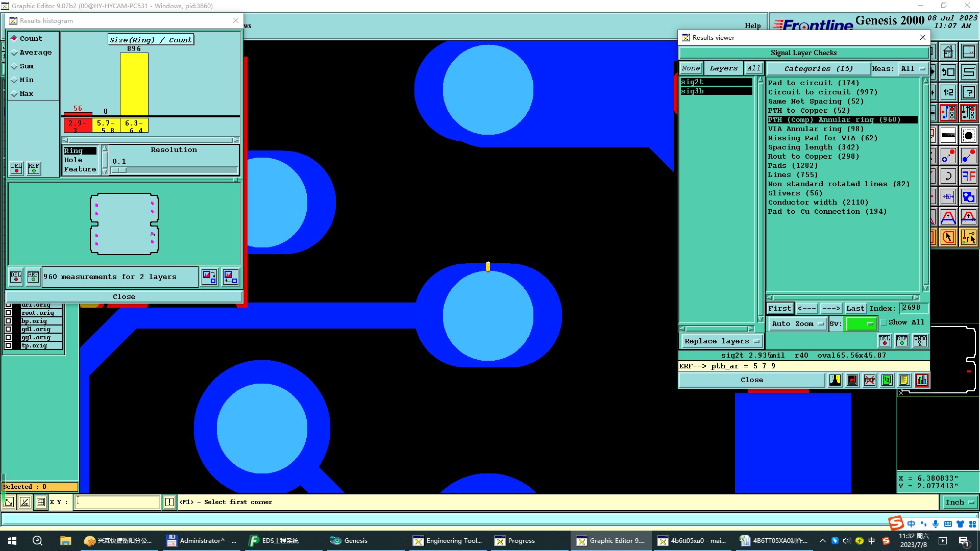Image resolution: width=980 pixels, height=551 pixels.
Task: Open the Replace layers dropdown
Action: 722,341
